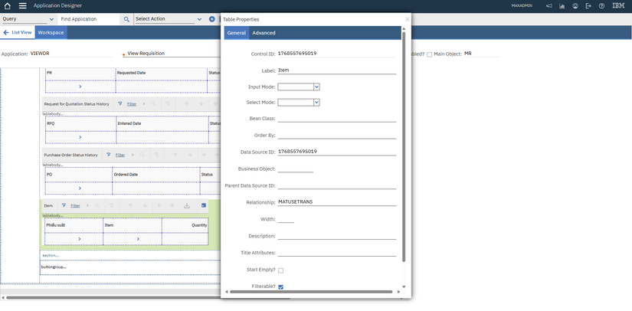Image resolution: width=632 pixels, height=311 pixels.
Task: Click search magnifier in Request for Quotation toolbar
Action: tap(153, 103)
